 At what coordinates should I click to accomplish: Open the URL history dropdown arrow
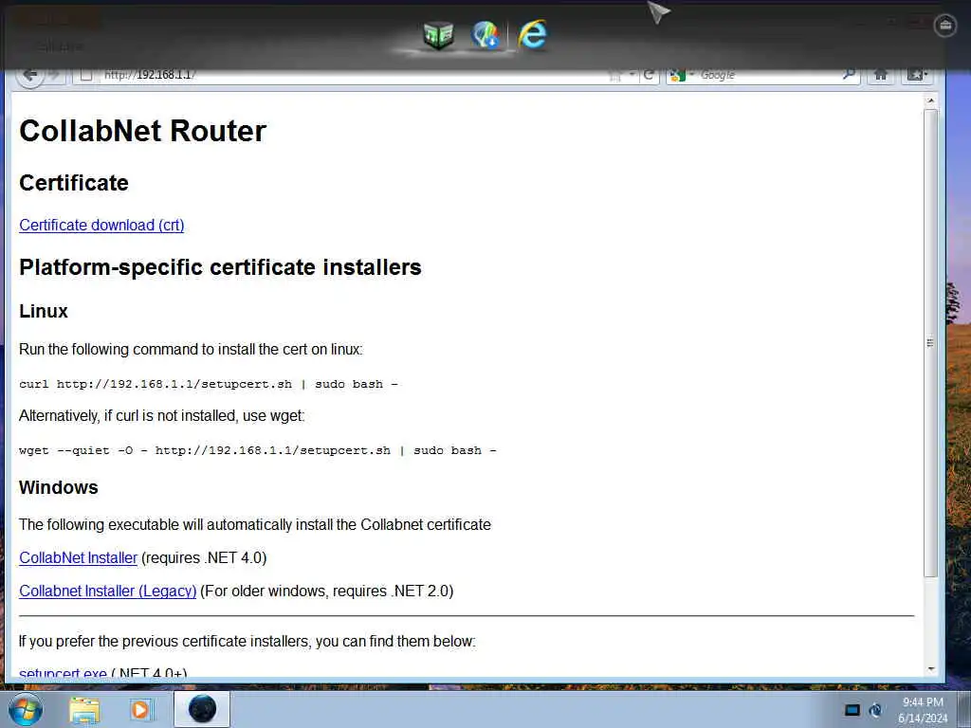[x=632, y=75]
